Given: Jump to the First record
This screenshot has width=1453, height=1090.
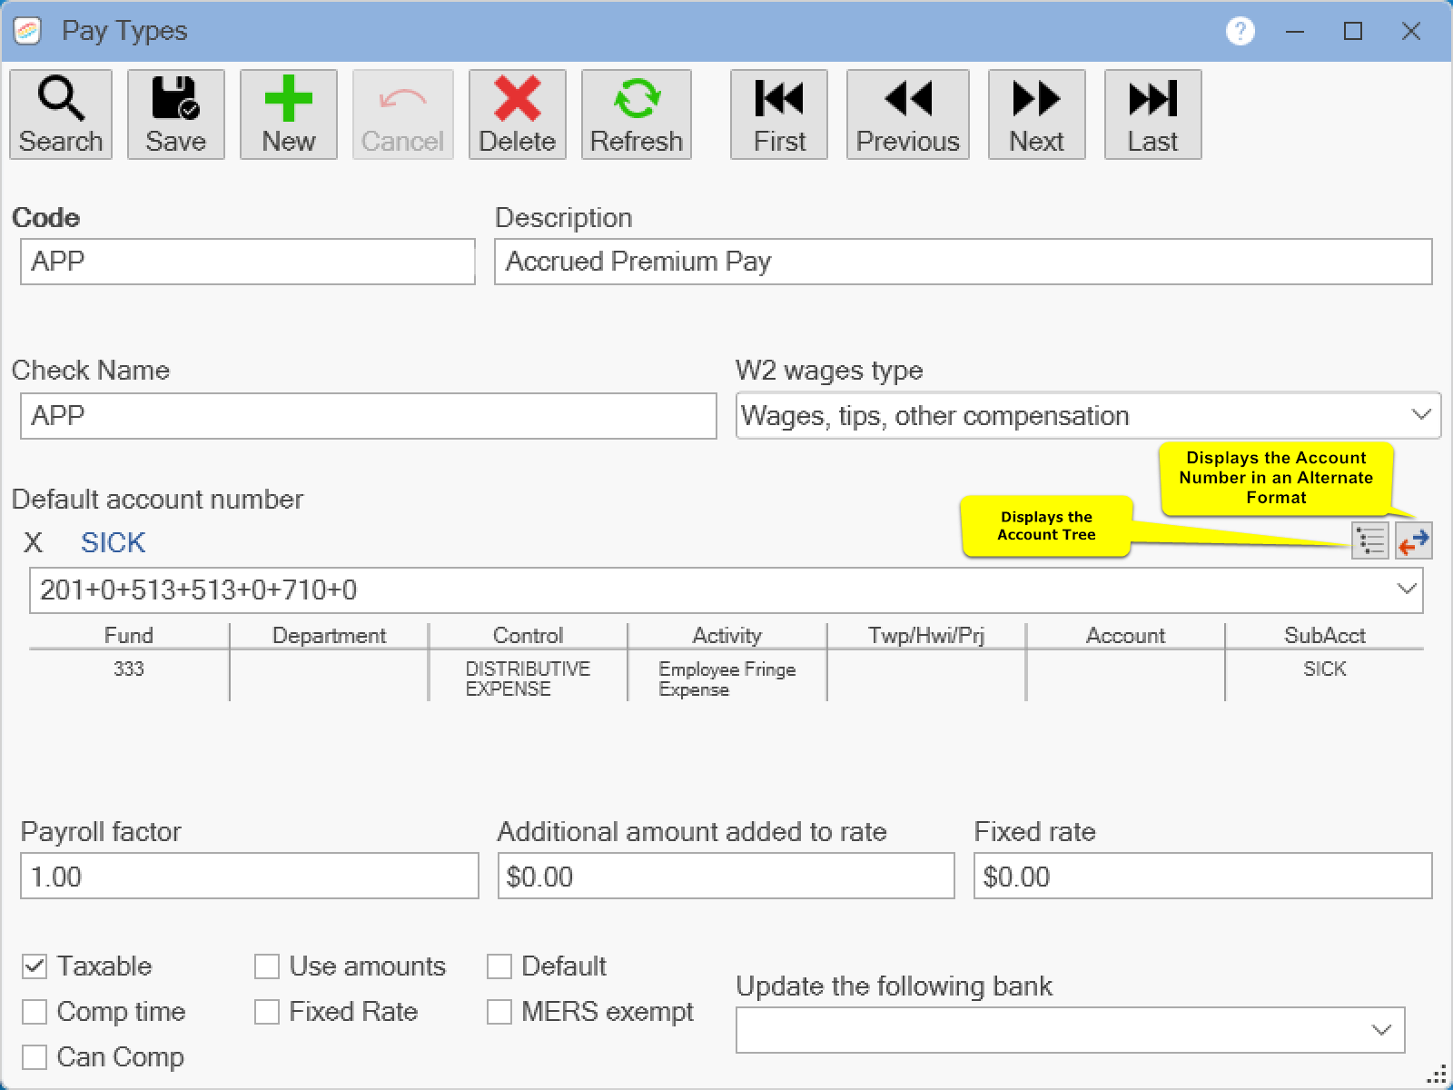Looking at the screenshot, I should (779, 114).
